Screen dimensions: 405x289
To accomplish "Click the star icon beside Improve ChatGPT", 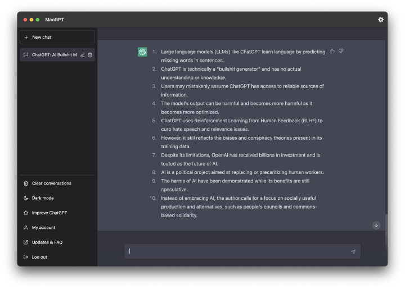I will click(x=26, y=213).
